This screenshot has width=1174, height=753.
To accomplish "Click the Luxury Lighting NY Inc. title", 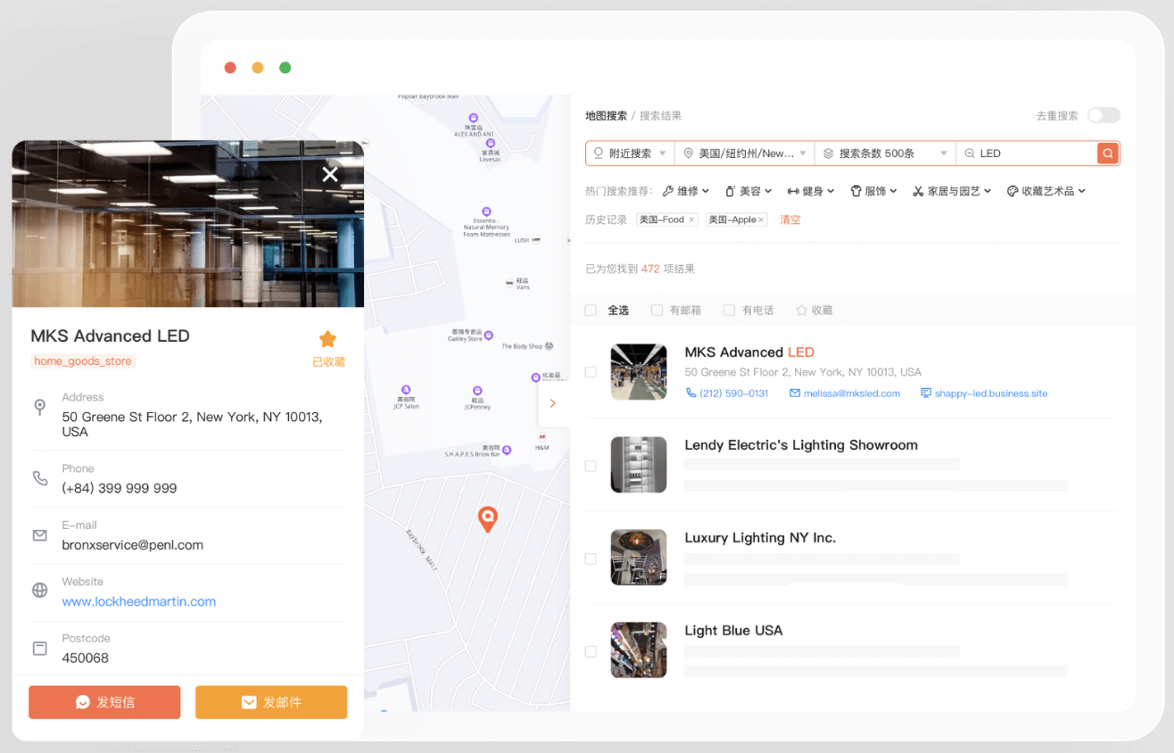I will click(760, 538).
